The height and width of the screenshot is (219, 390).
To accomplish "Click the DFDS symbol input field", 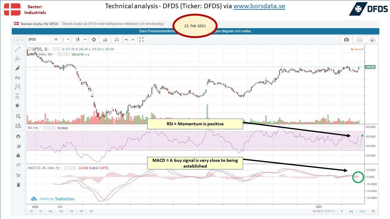I will (x=39, y=40).
